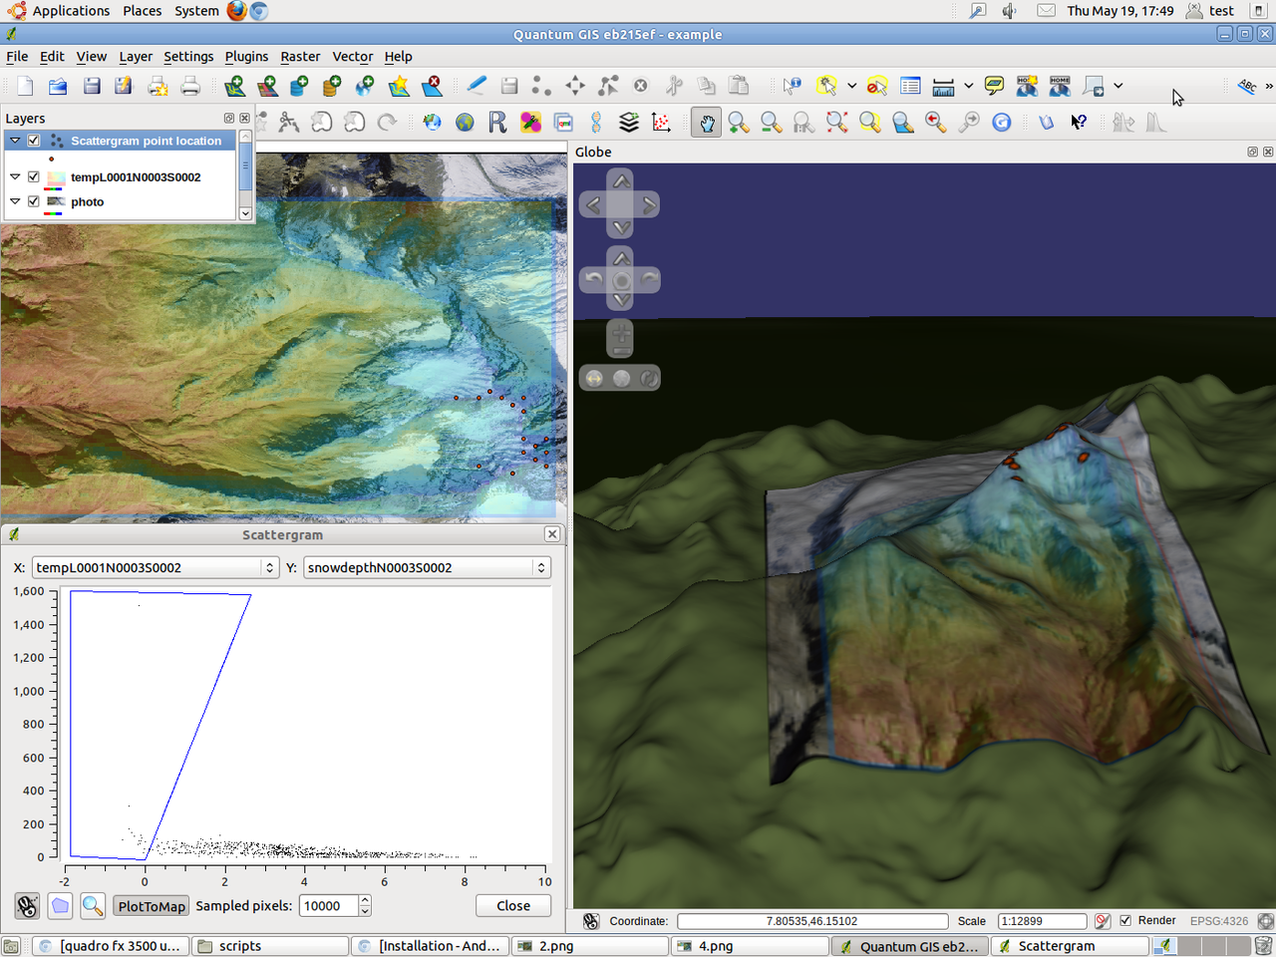Open the X axis layer dropdown
This screenshot has height=957, width=1276.
tap(156, 567)
